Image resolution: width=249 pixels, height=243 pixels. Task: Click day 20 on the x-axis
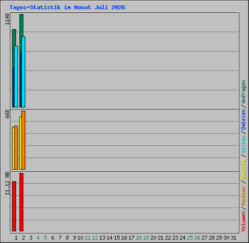[153, 238]
